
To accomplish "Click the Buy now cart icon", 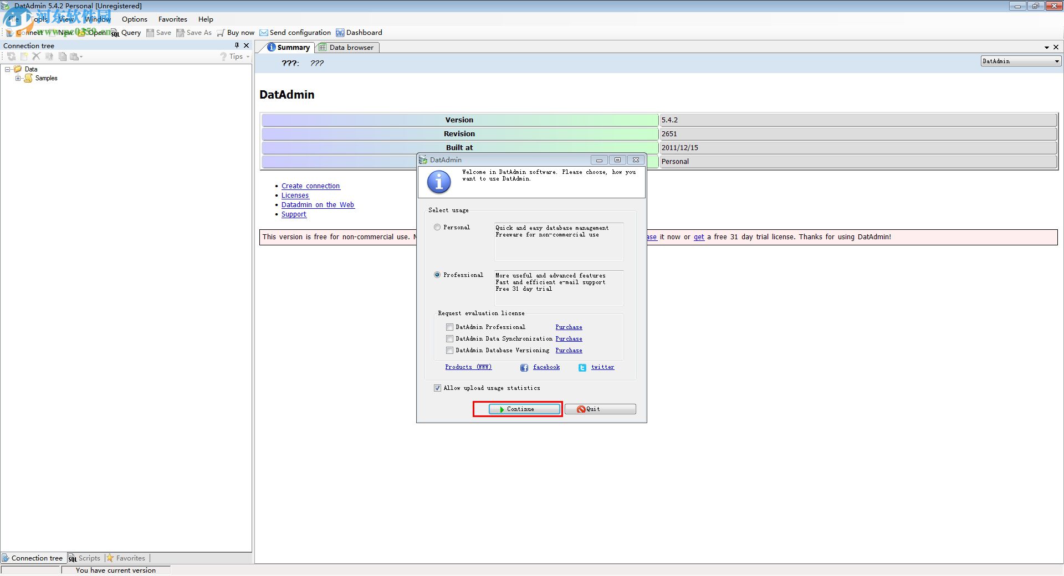I will coord(221,33).
